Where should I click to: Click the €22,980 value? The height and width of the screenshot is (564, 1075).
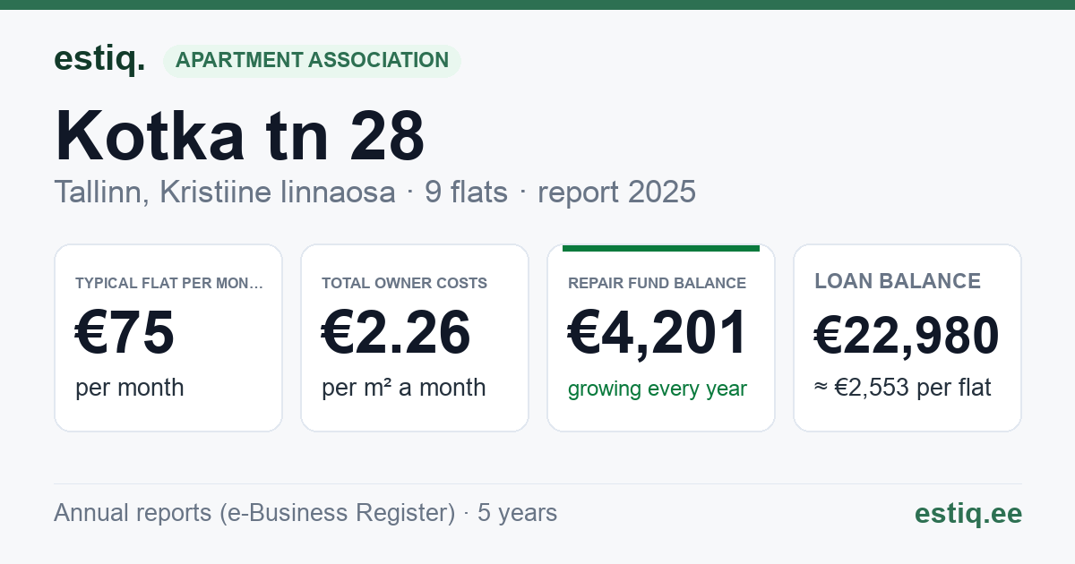click(x=907, y=337)
